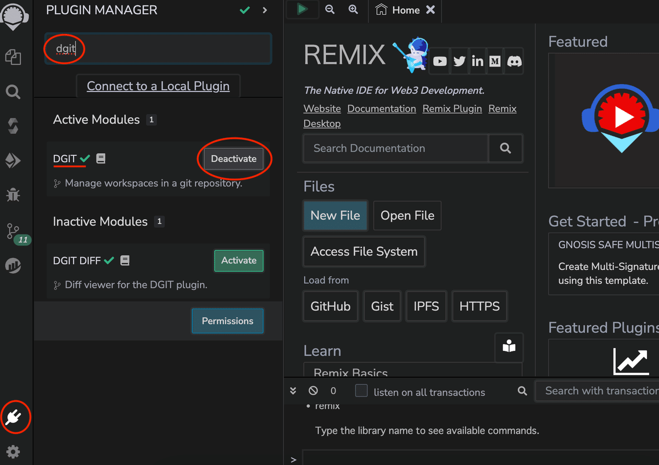Click the Featured Plugins chart icon

click(631, 361)
